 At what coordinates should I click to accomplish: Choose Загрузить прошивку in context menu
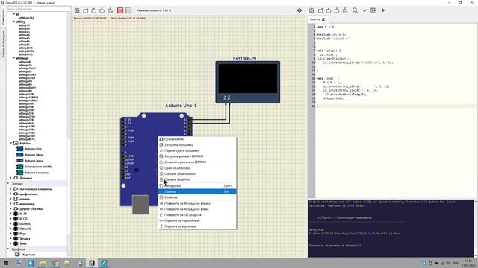(197, 145)
